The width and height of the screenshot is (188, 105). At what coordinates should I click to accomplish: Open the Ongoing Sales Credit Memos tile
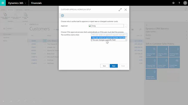(x=151, y=63)
